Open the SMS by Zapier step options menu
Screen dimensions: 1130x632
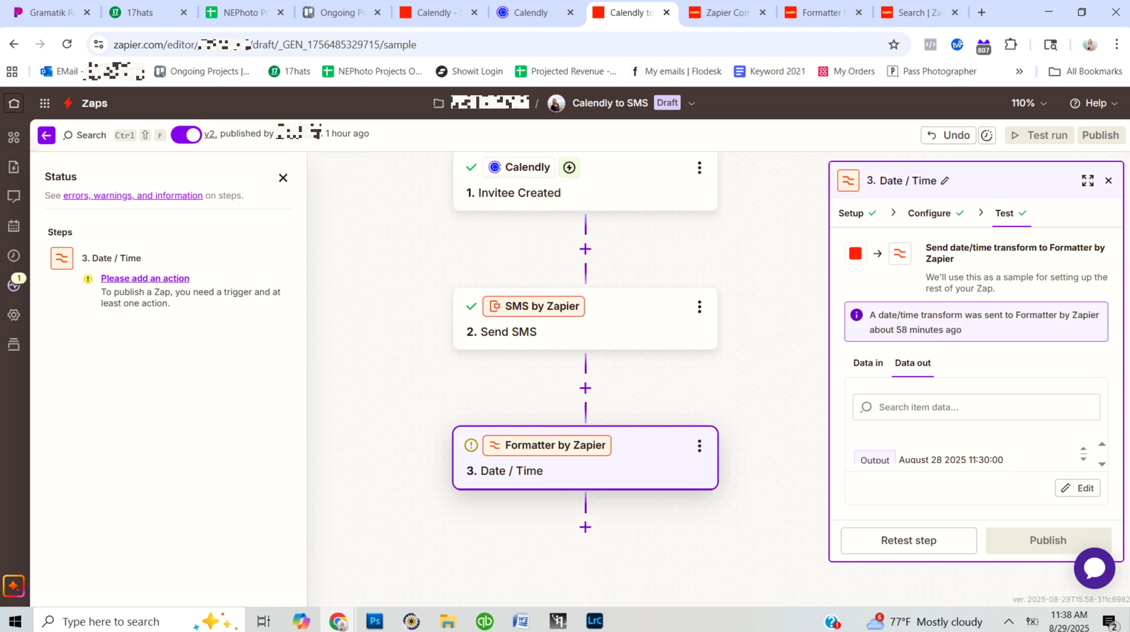[x=699, y=307]
